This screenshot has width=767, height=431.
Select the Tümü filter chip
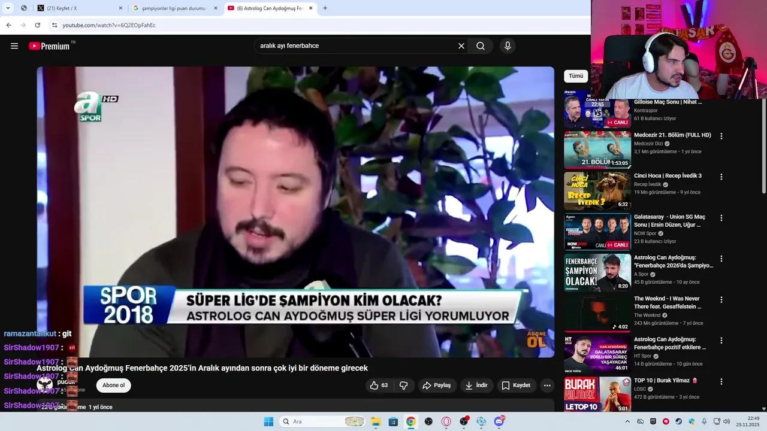click(576, 76)
